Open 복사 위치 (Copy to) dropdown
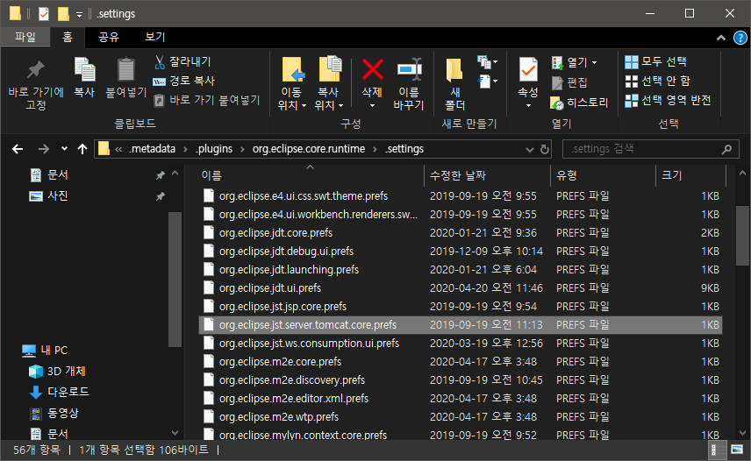751x461 pixels. (329, 84)
